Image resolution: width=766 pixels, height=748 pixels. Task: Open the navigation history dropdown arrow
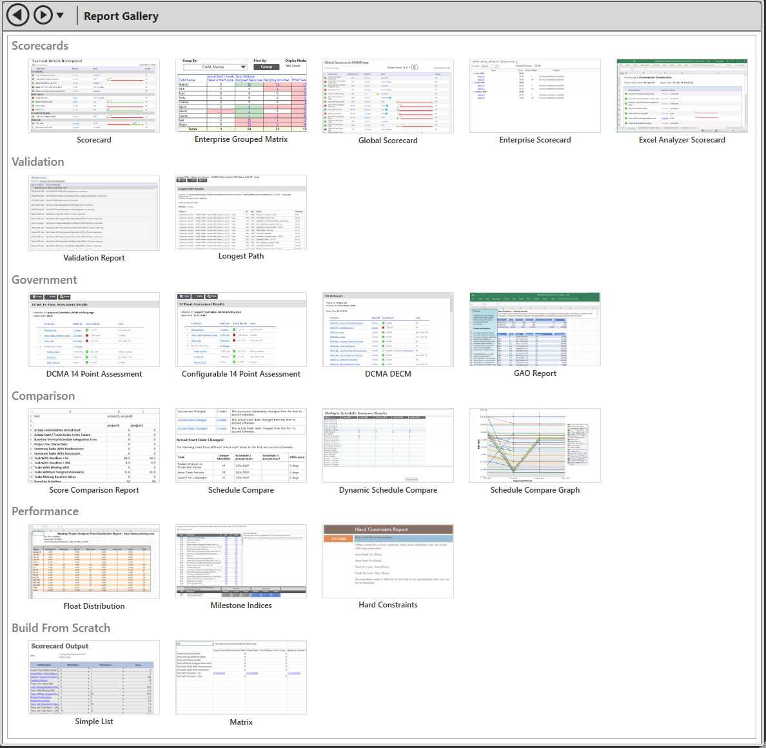click(x=60, y=15)
